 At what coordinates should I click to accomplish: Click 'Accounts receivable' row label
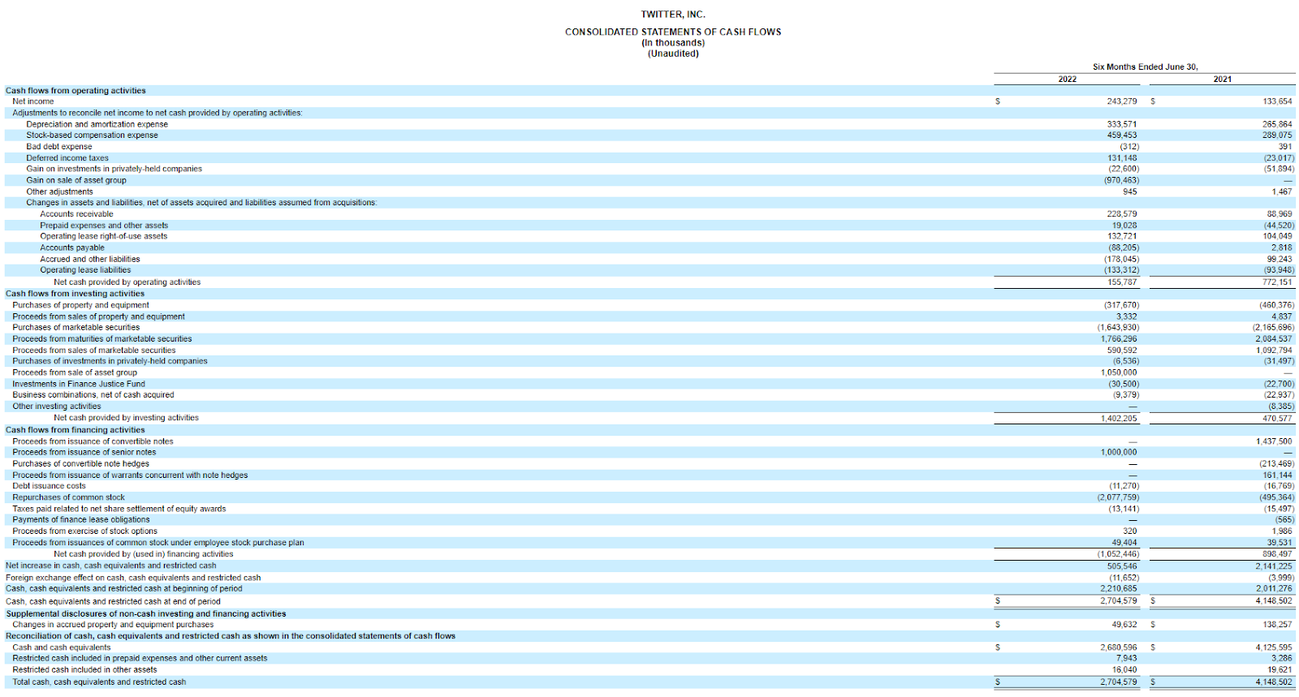pos(76,214)
